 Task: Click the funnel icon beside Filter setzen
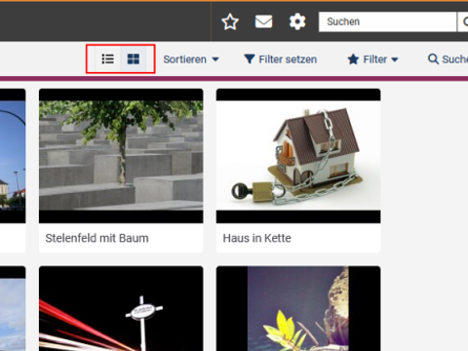tap(250, 59)
